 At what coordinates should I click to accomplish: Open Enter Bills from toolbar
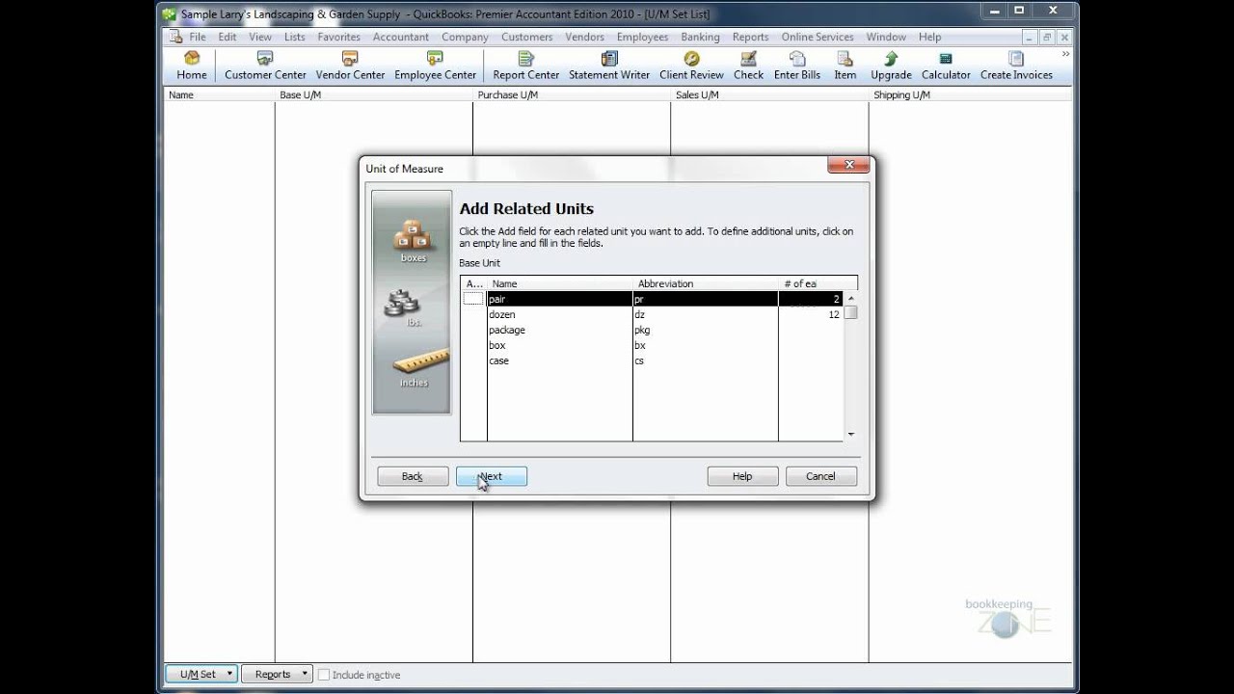797,67
